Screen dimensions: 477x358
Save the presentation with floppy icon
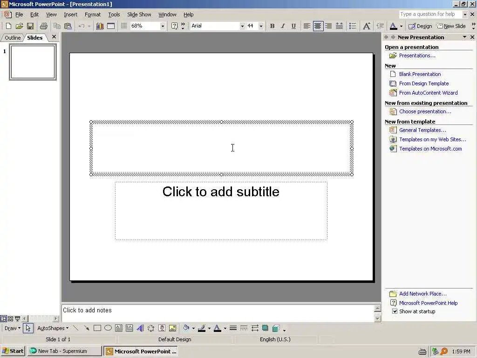click(30, 26)
